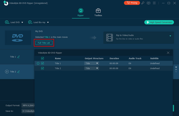This screenshot has height=116, width=179.
Task: Edit the Title 2 name with pencil icon
Action: (x=18, y=72)
